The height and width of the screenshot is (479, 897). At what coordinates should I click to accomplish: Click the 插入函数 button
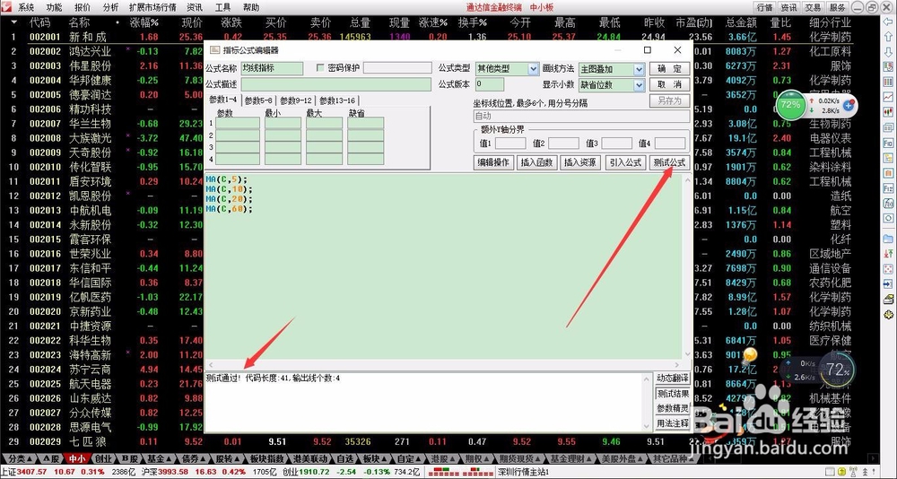tap(537, 162)
